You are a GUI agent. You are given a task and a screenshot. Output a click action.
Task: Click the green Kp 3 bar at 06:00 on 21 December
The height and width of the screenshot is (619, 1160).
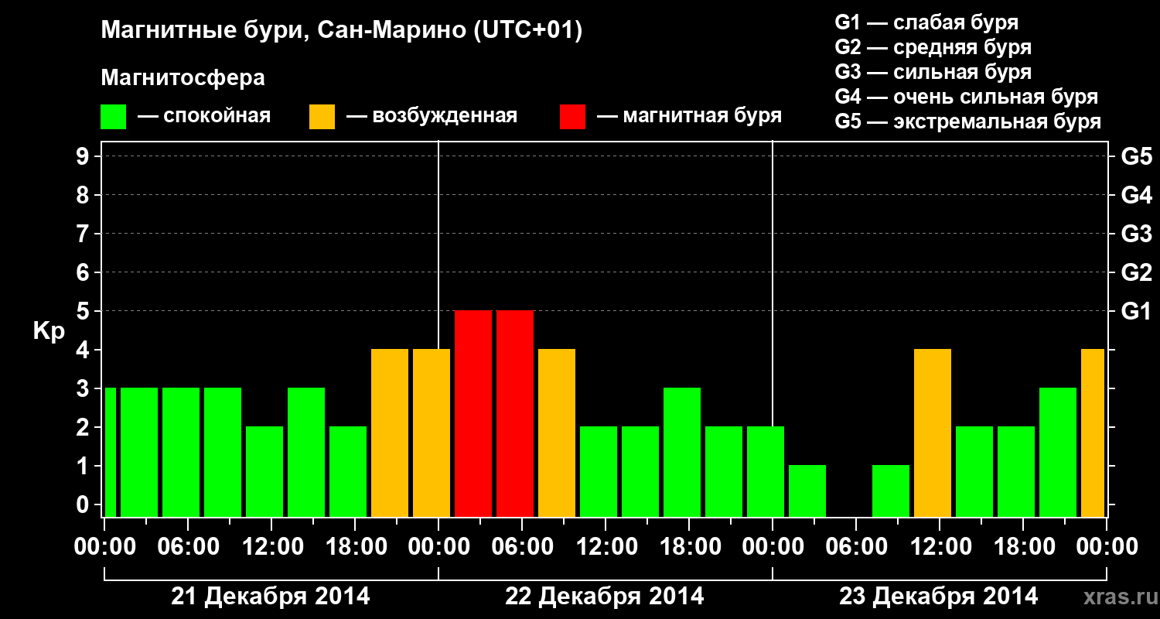181,452
